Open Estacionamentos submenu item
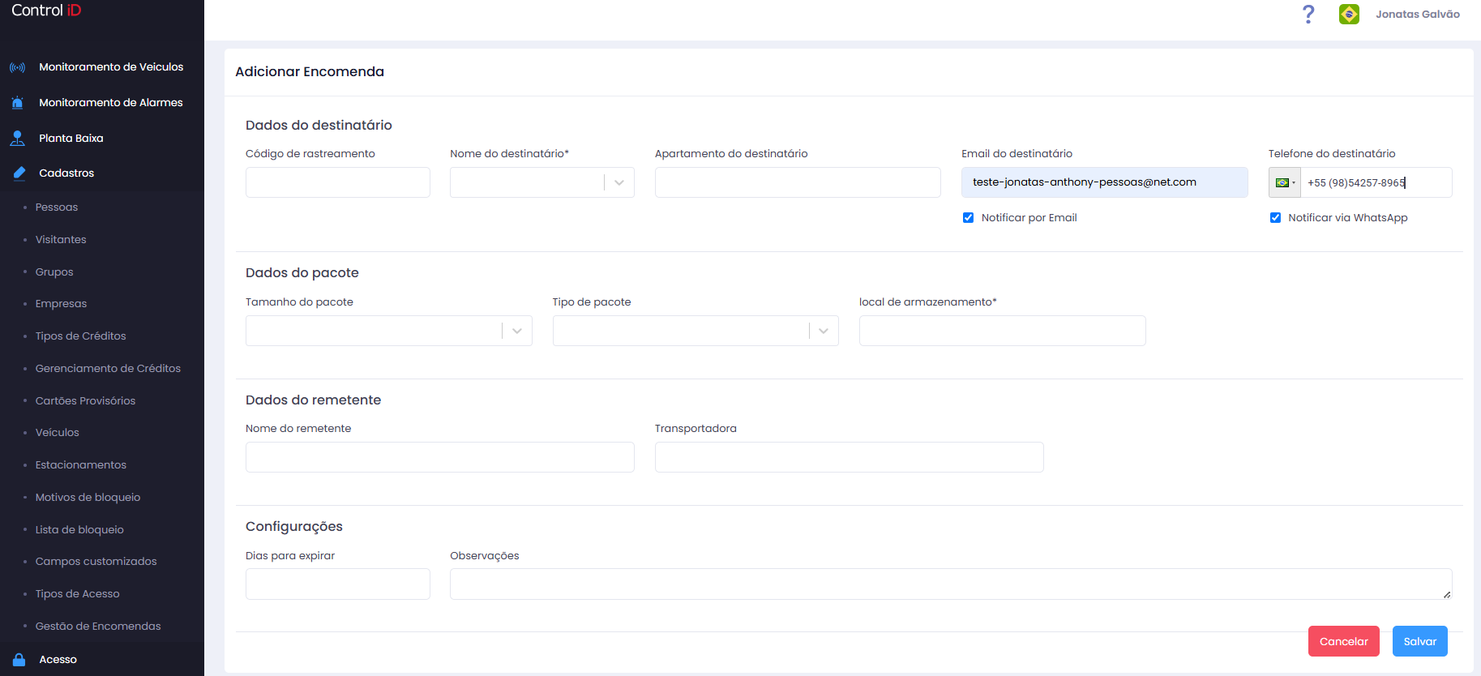Image resolution: width=1481 pixels, height=676 pixels. [x=81, y=465]
